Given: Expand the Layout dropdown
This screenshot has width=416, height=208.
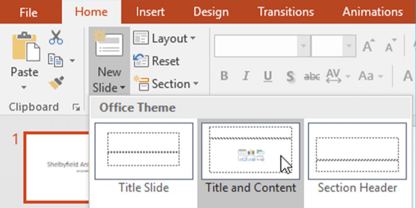Looking at the screenshot, I should coord(164,39).
